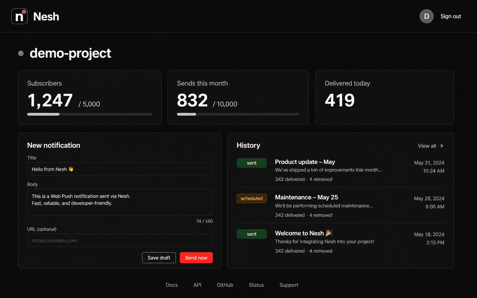The width and height of the screenshot is (477, 298).
Task: Click the Sends this month progress bar
Action: coord(238,114)
